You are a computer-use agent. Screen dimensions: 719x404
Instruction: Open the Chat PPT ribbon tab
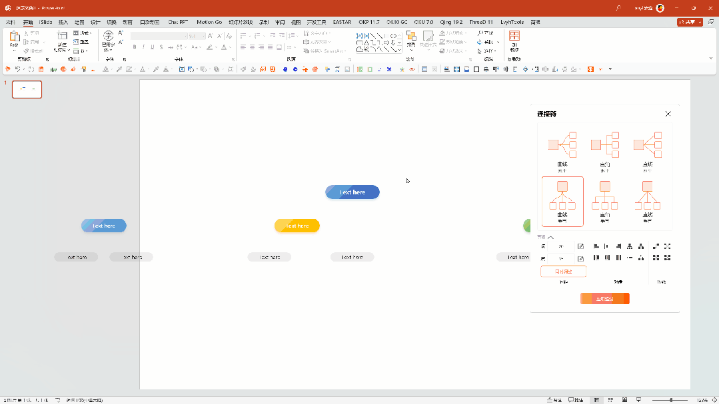tap(178, 22)
